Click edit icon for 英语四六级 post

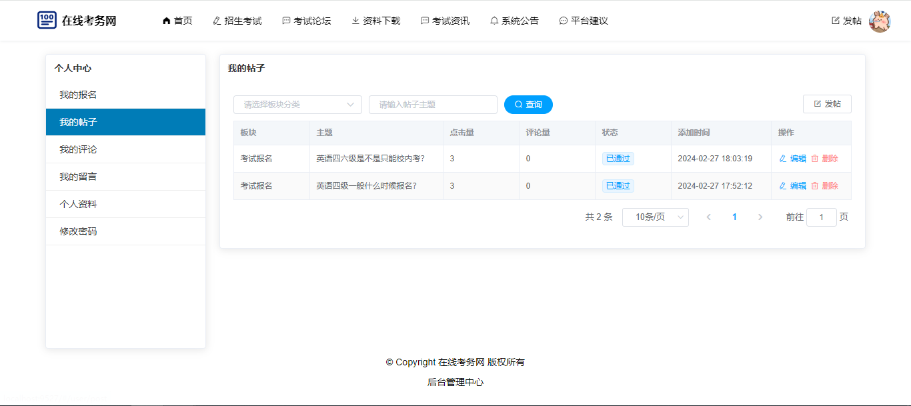[x=783, y=159]
